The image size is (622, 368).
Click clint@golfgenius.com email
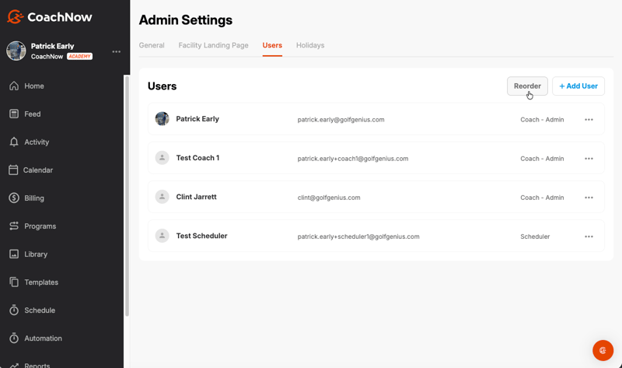(x=329, y=198)
